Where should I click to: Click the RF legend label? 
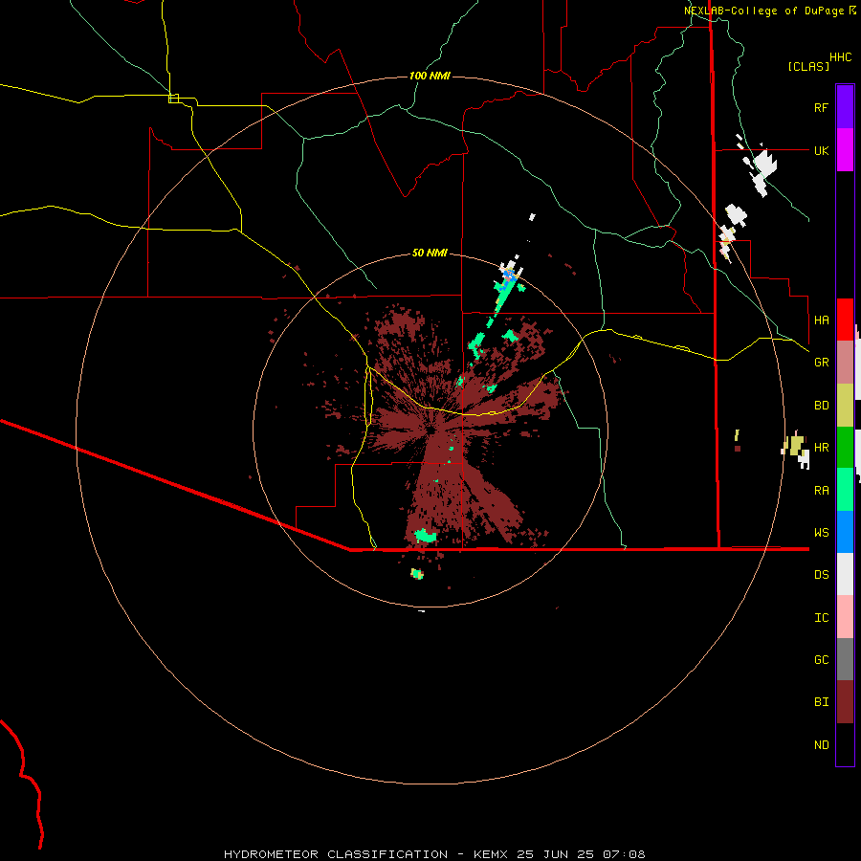pyautogui.click(x=821, y=107)
